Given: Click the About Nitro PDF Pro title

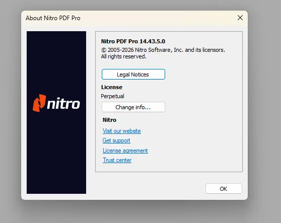Looking at the screenshot, I should click(x=53, y=18).
